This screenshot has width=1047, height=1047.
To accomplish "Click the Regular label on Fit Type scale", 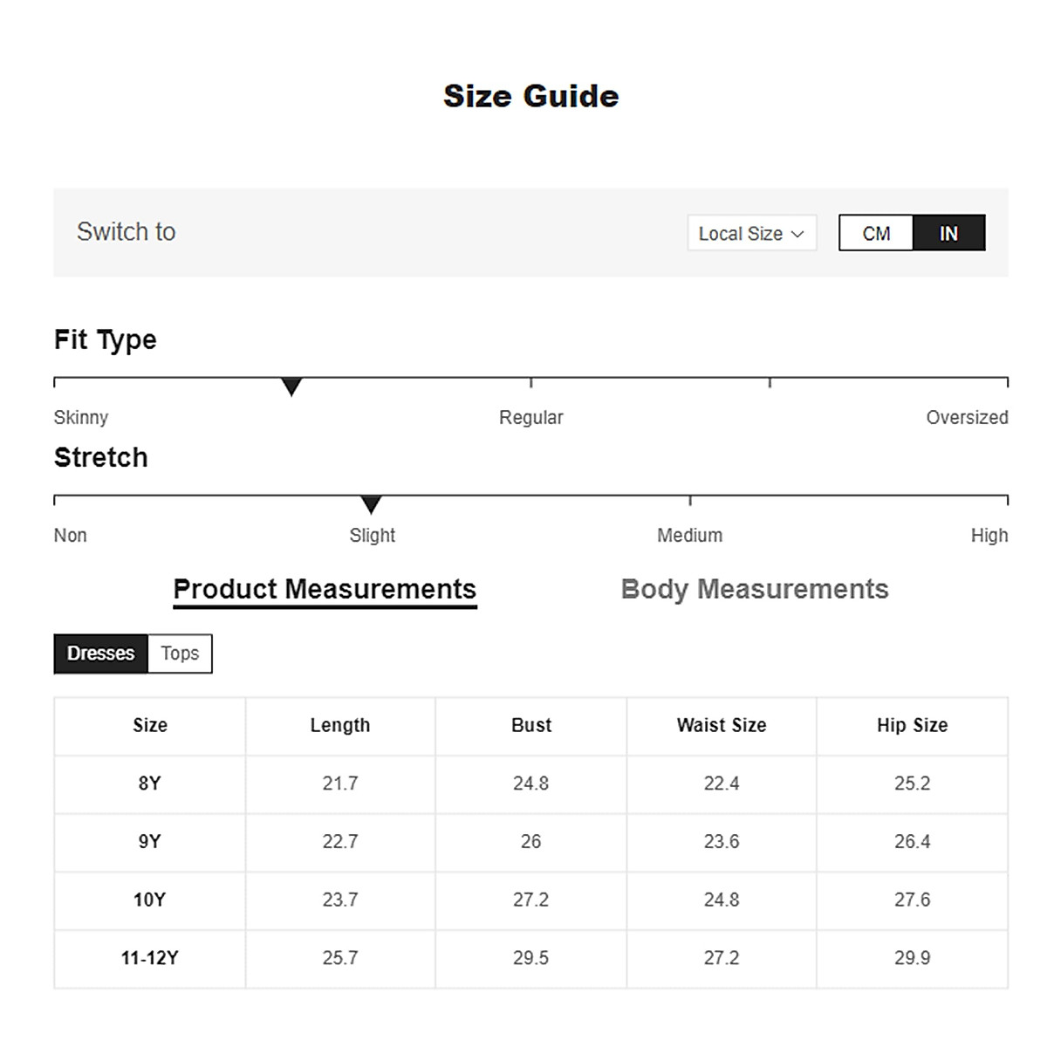I will tap(530, 418).
